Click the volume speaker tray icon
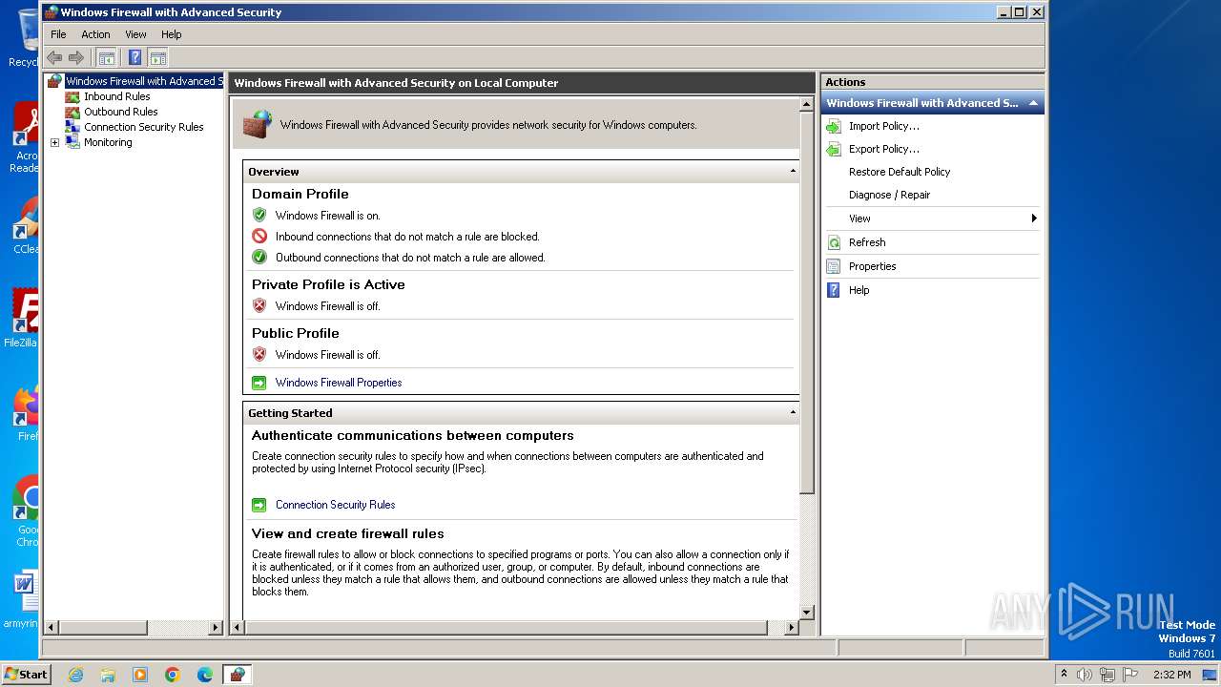Screen dimensions: 1221x687 click(1085, 675)
